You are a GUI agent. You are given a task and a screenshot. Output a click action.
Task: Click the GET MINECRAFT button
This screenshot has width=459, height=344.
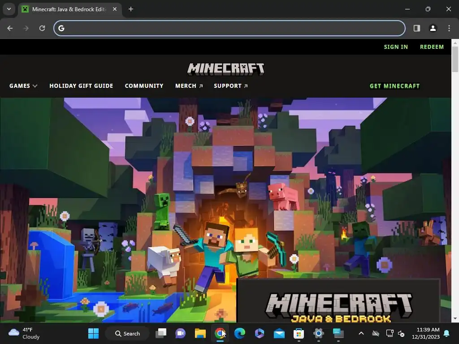click(394, 86)
